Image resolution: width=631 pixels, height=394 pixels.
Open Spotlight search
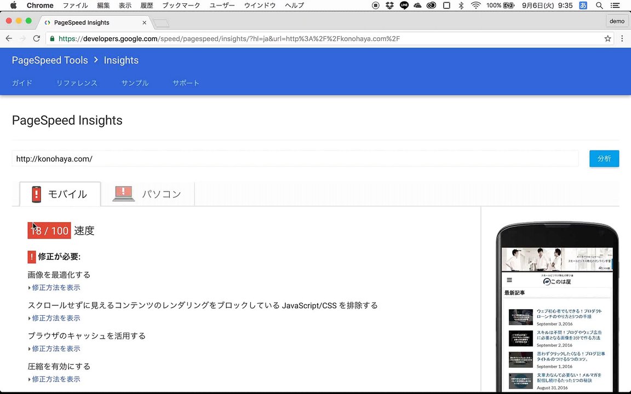599,5
